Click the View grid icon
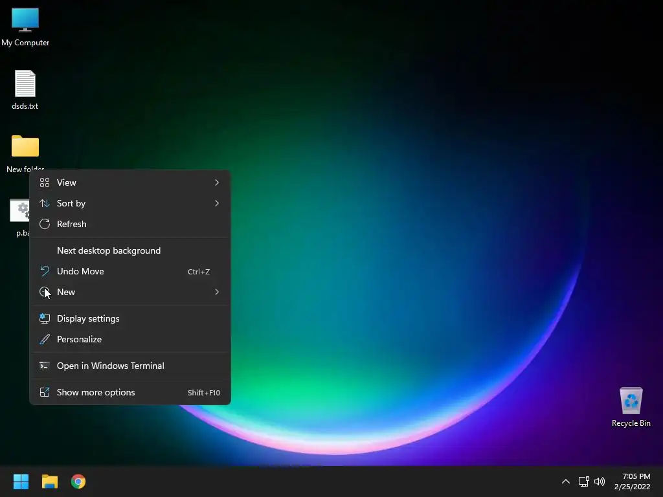The height and width of the screenshot is (497, 663). point(45,182)
